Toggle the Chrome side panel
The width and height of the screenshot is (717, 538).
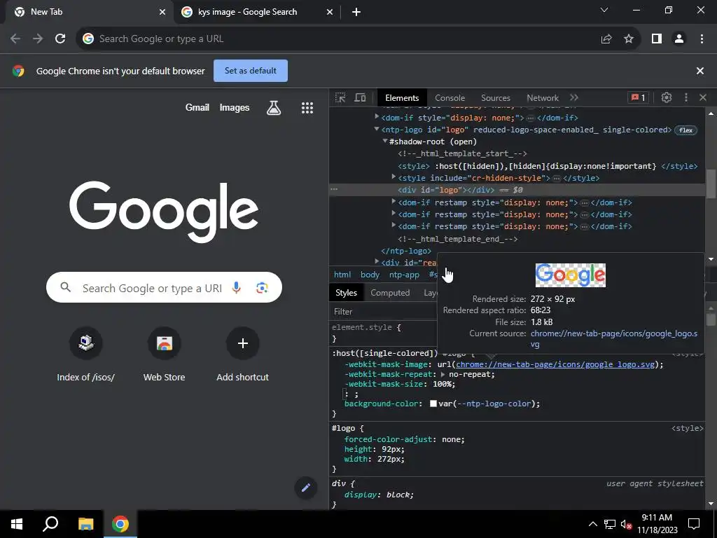657,39
